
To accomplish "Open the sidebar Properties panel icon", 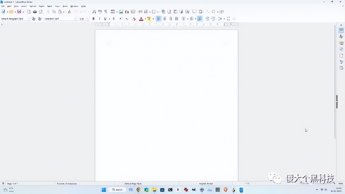I will click(x=341, y=31).
